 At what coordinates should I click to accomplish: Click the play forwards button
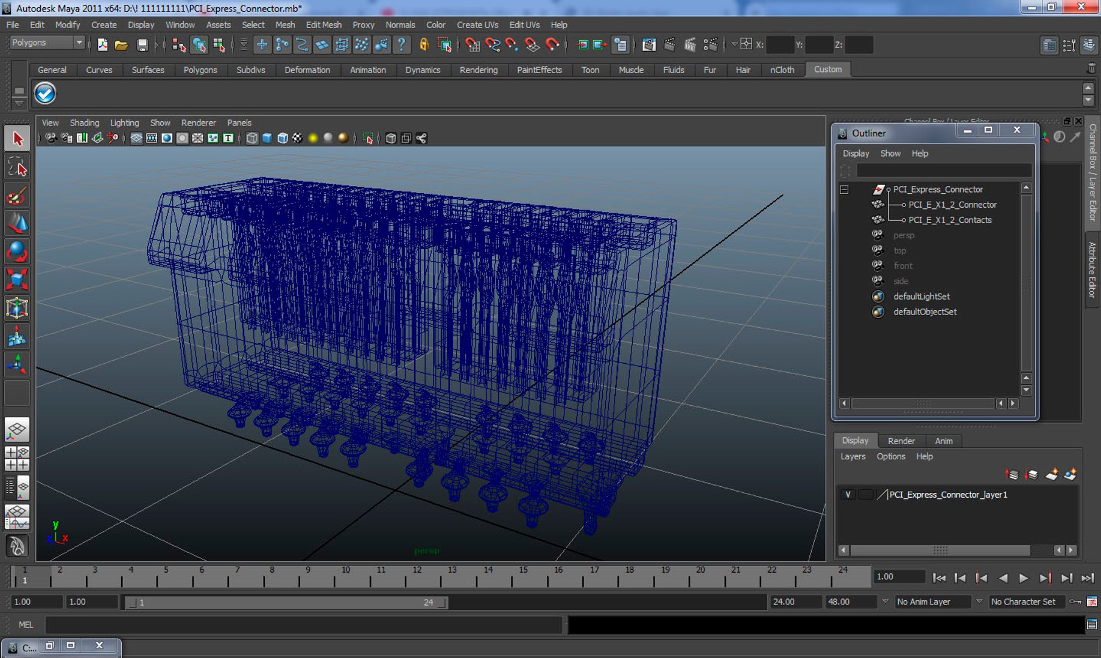pos(1024,578)
